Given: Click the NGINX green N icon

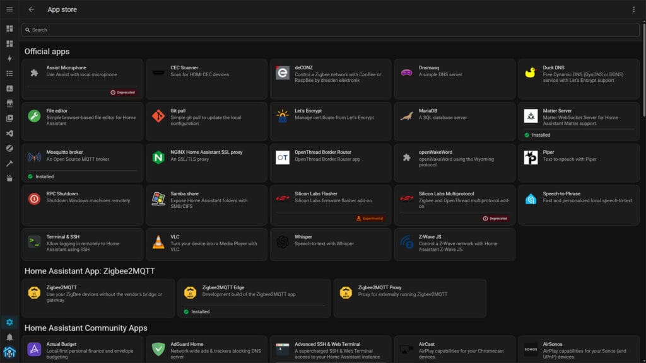Looking at the screenshot, I should tap(158, 157).
